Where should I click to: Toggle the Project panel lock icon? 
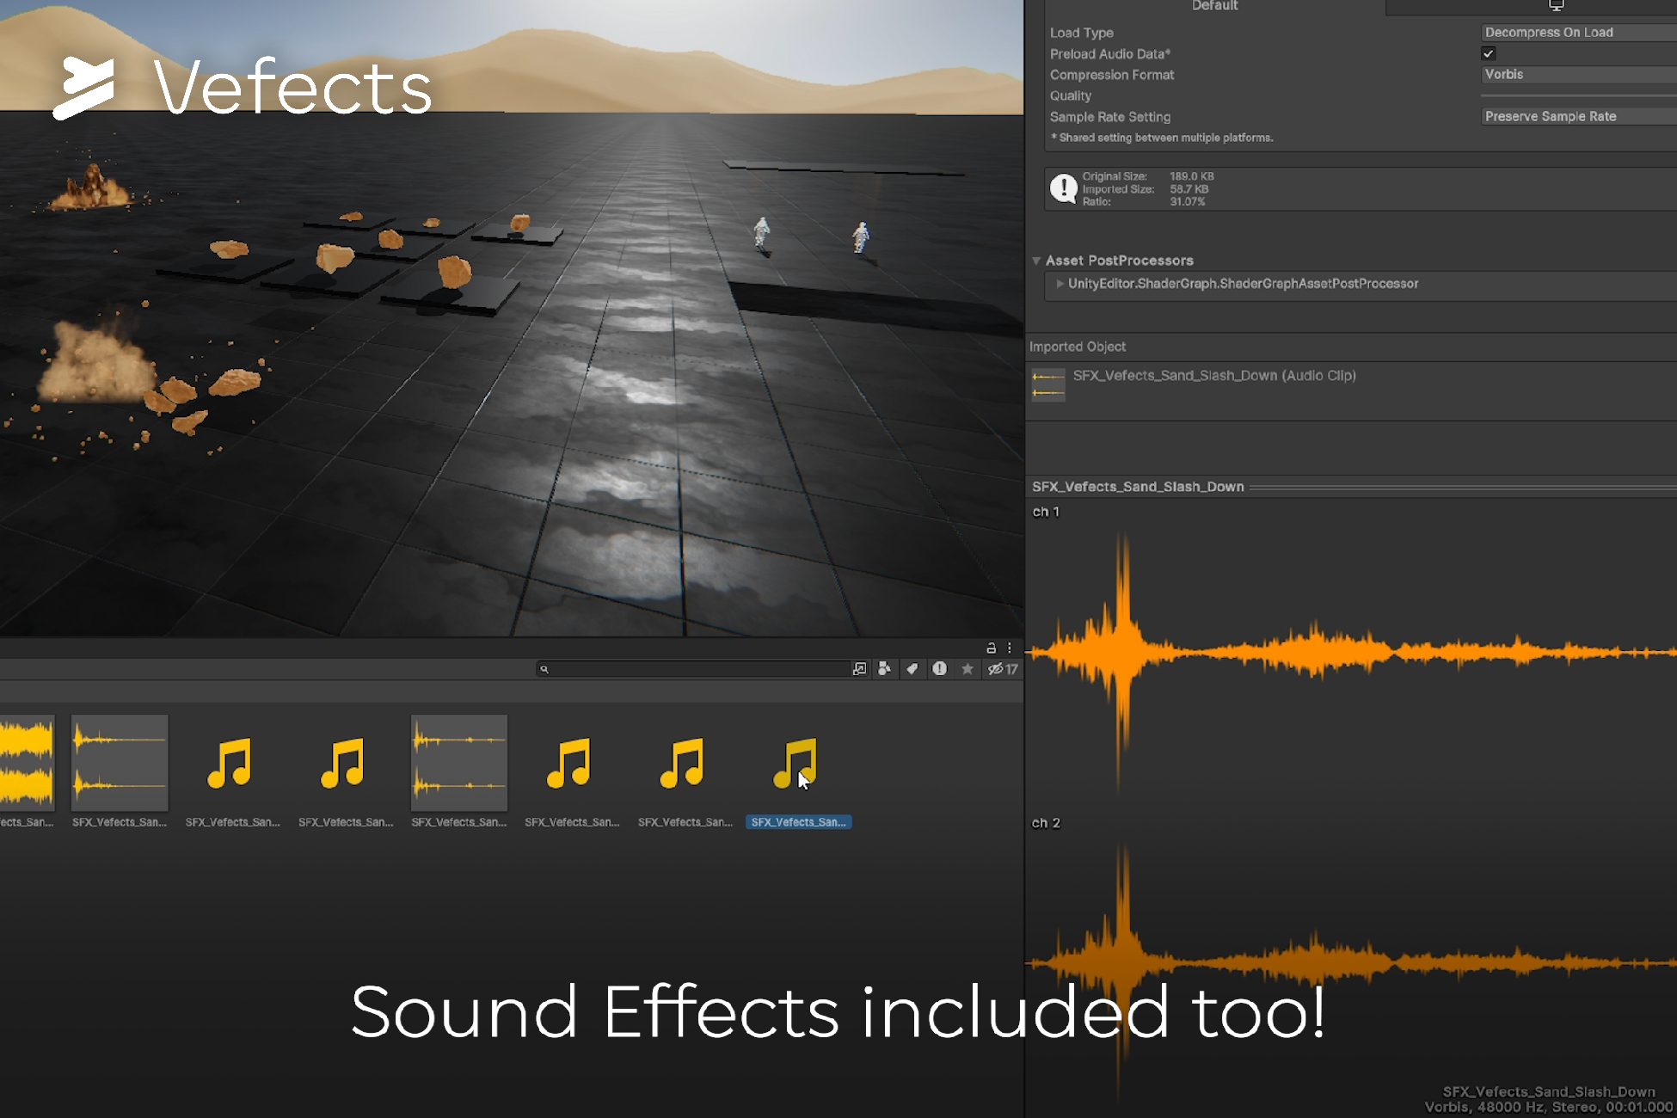tap(991, 648)
